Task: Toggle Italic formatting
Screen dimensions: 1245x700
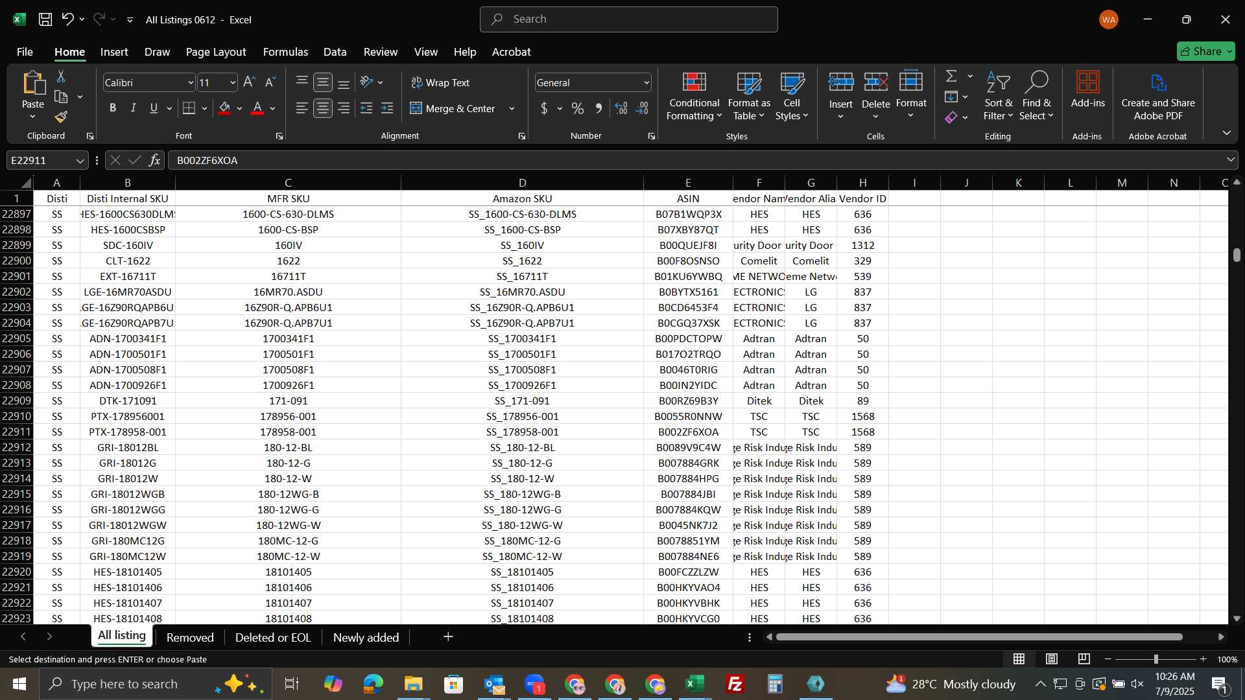Action: coord(134,108)
